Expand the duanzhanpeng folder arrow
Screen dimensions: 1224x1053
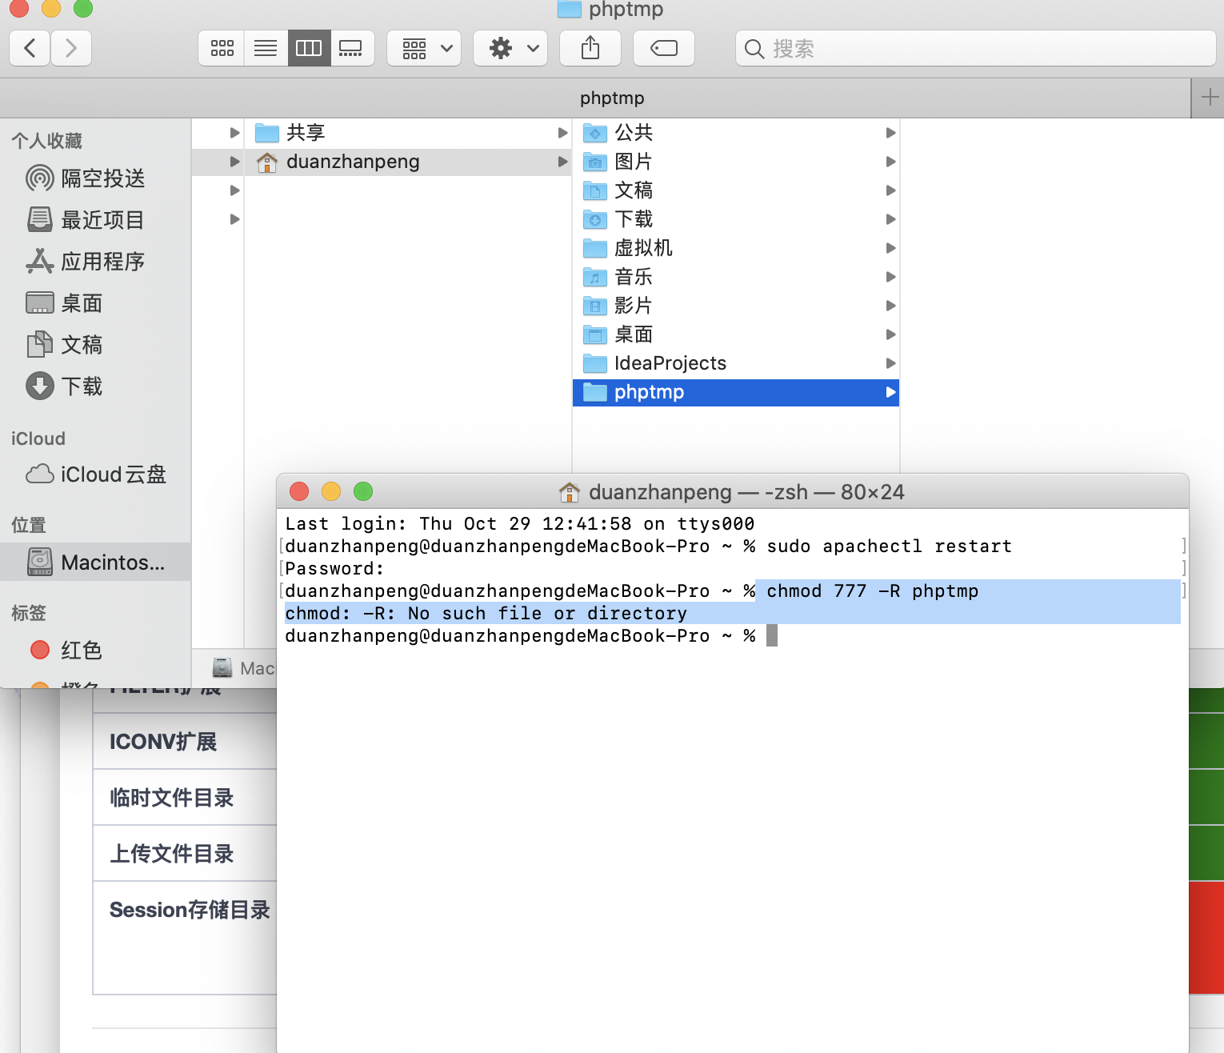tap(562, 162)
